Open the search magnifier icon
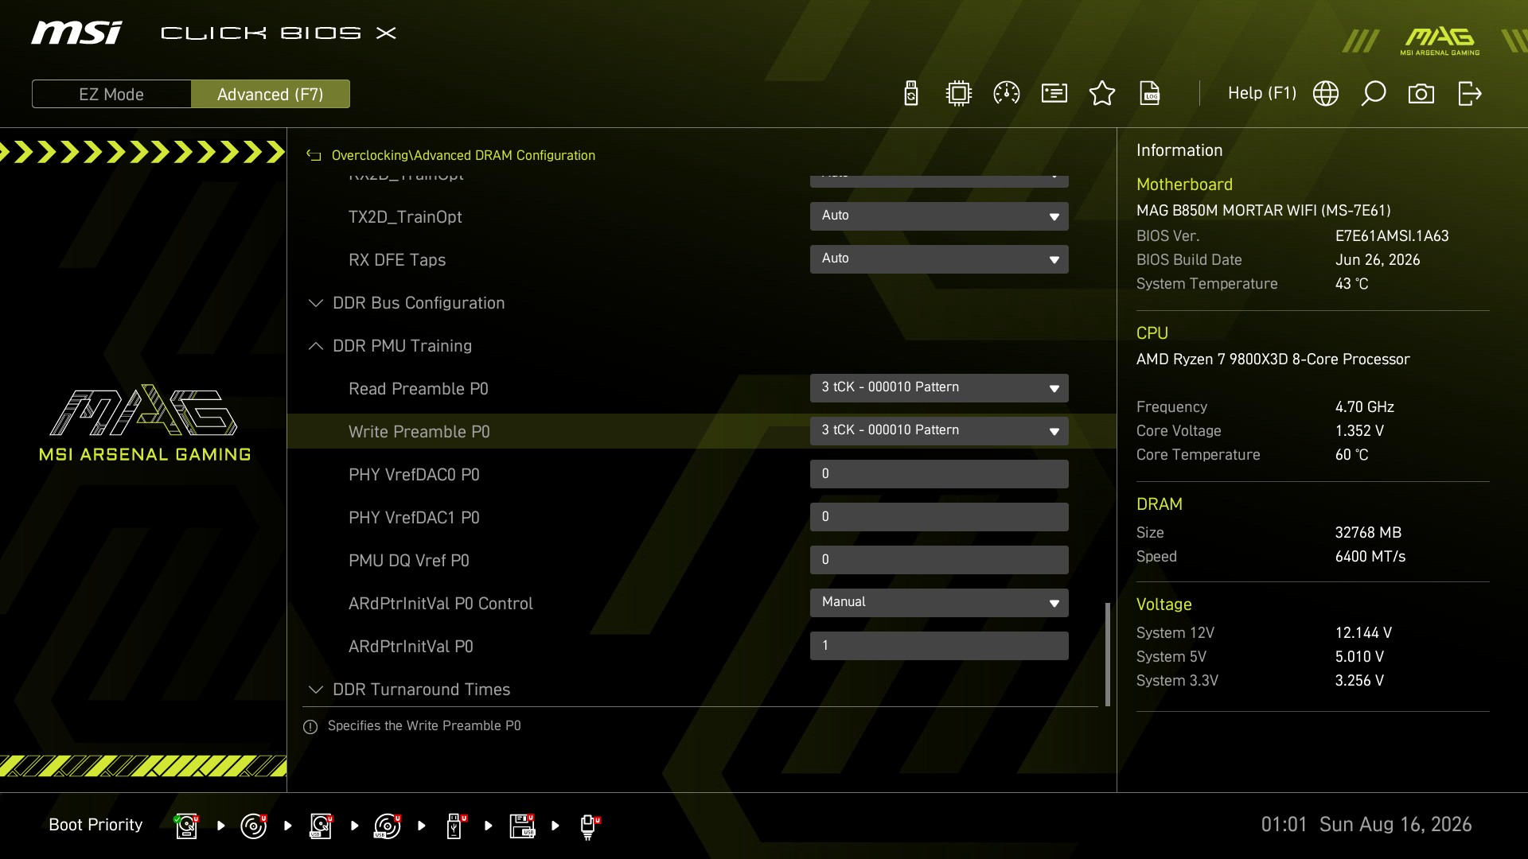Viewport: 1528px width, 859px height. (x=1374, y=94)
